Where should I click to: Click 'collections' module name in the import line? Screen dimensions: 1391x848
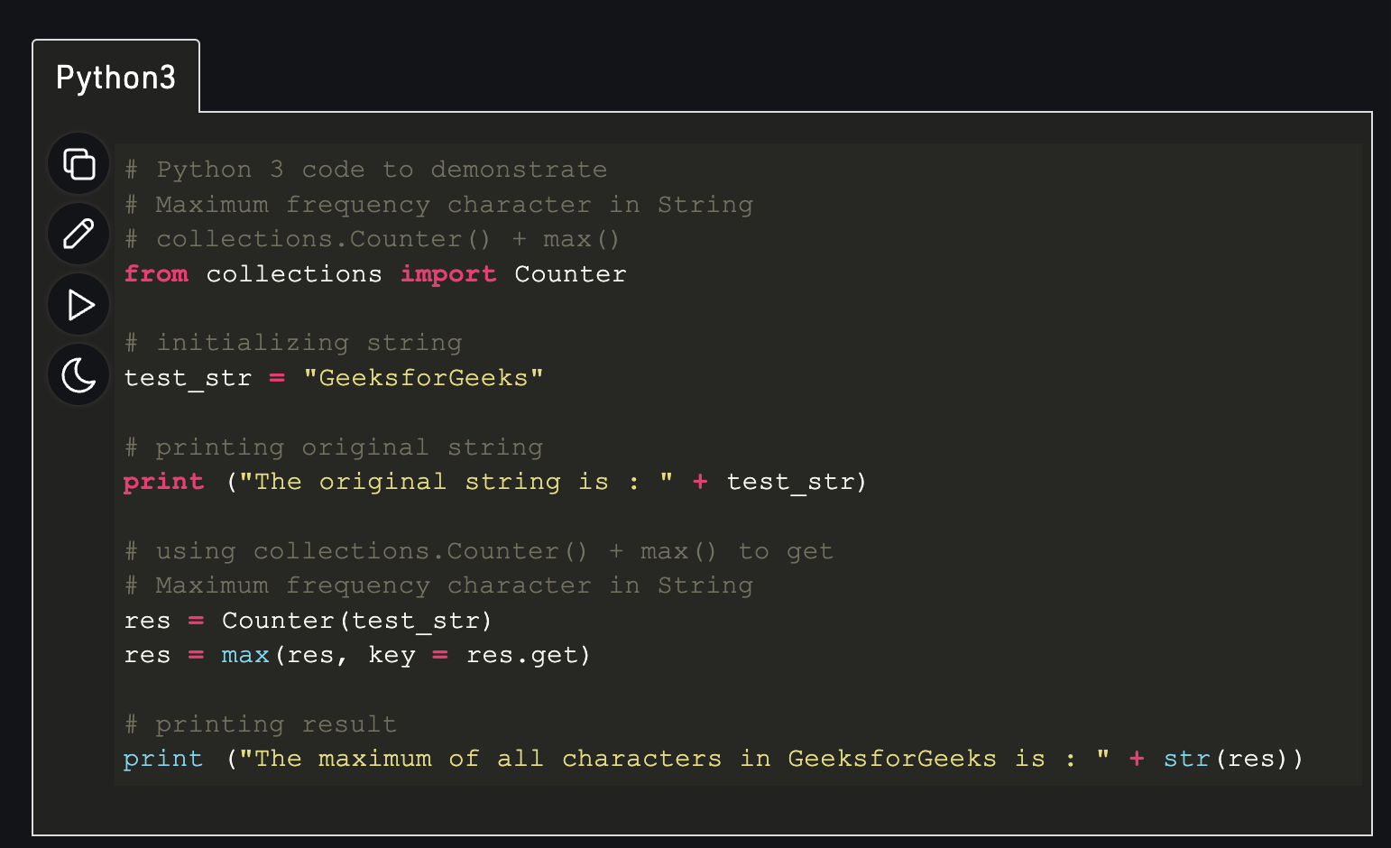(x=294, y=274)
